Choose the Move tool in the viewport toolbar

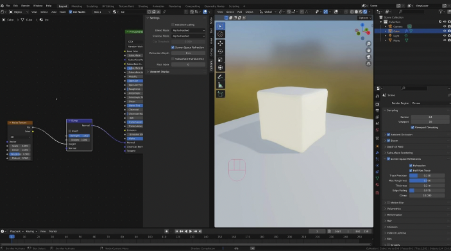pos(220,44)
